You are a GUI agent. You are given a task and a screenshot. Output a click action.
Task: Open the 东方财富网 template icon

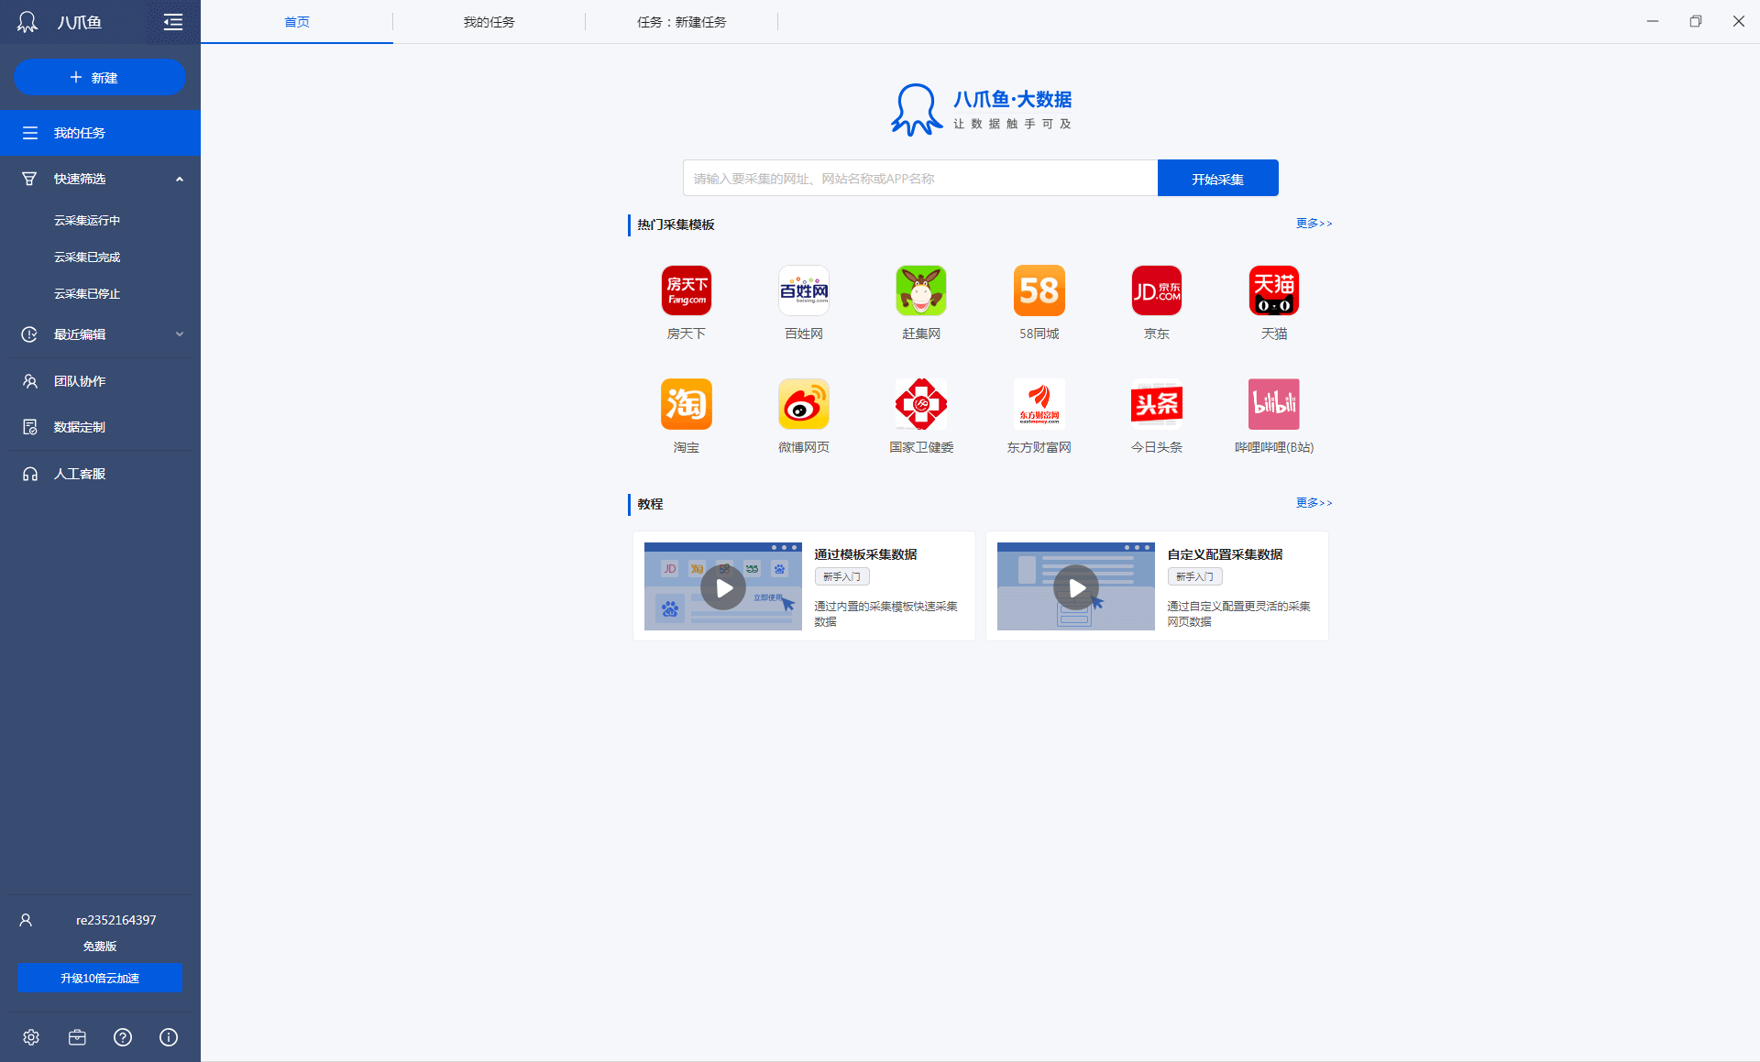click(1039, 404)
